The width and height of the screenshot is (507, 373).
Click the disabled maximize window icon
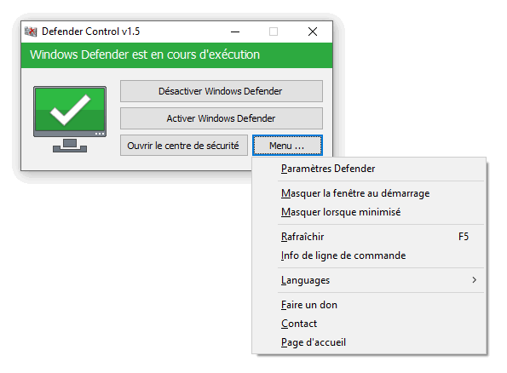(x=274, y=32)
